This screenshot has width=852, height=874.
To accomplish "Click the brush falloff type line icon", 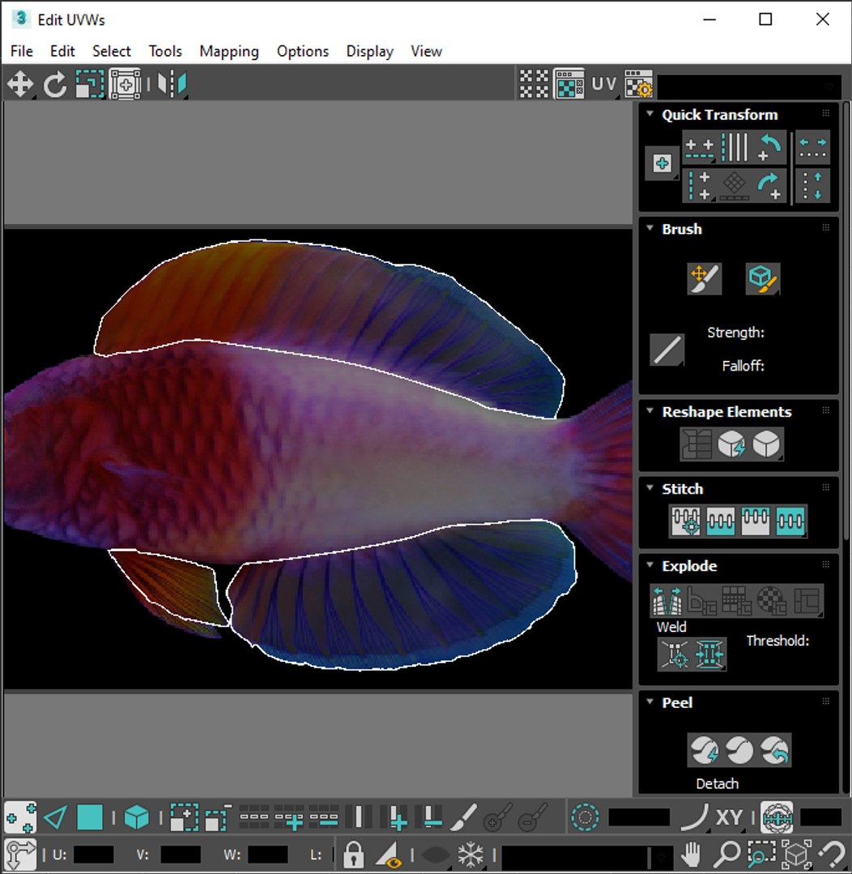I will tap(667, 350).
